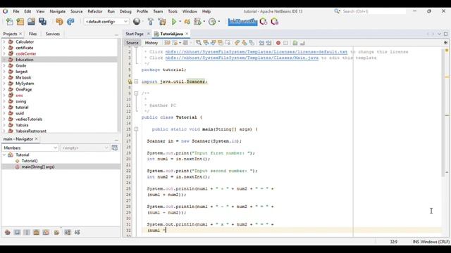The image size is (451, 253).
Task: Click the Shift Line Left icon
Action: click(261, 43)
